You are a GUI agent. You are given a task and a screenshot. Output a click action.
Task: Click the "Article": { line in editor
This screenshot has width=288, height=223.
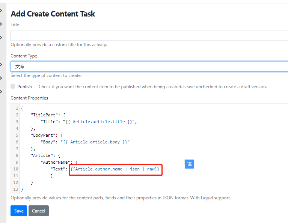45,155
